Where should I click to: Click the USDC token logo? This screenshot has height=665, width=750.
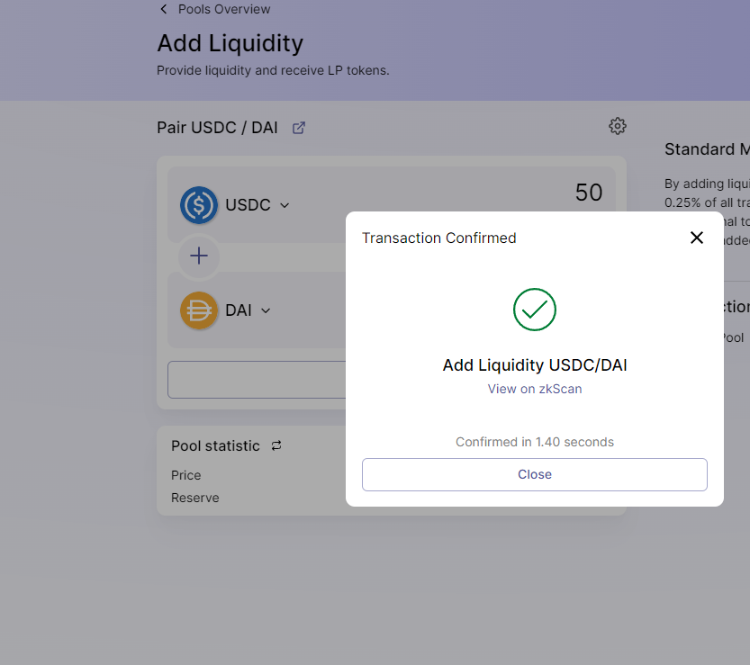(199, 205)
